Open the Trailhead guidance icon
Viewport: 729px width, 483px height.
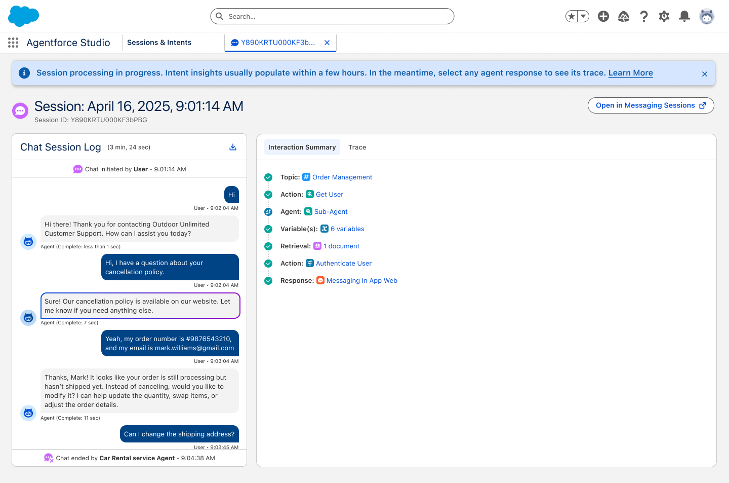coord(624,16)
